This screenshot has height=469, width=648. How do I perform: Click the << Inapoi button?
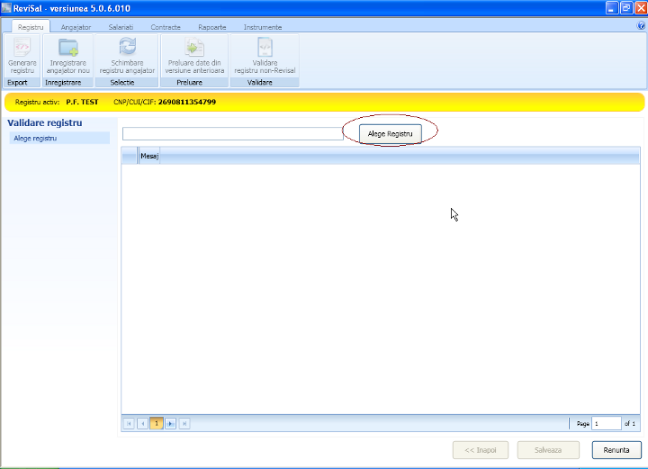(481, 450)
